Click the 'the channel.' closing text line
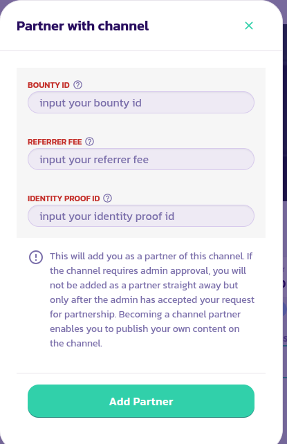This screenshot has width=287, height=444. [x=76, y=344]
